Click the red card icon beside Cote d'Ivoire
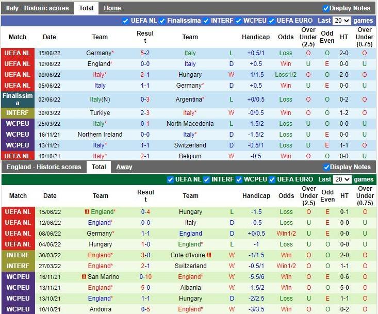The image size is (378, 314). pyautogui.click(x=209, y=255)
